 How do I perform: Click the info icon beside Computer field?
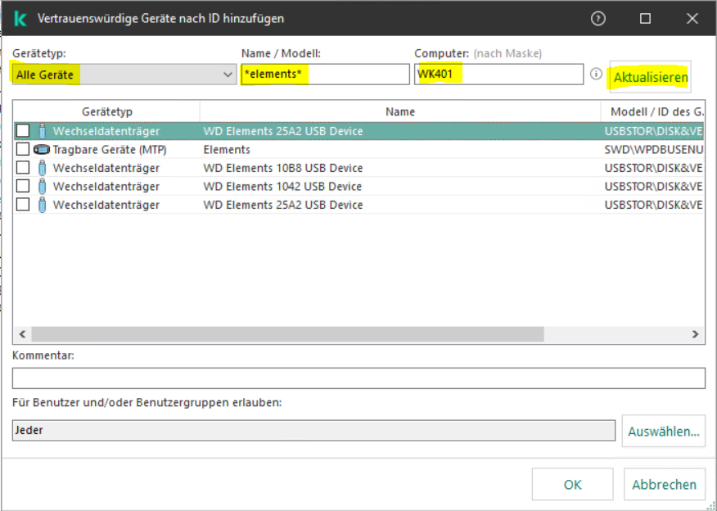(597, 75)
